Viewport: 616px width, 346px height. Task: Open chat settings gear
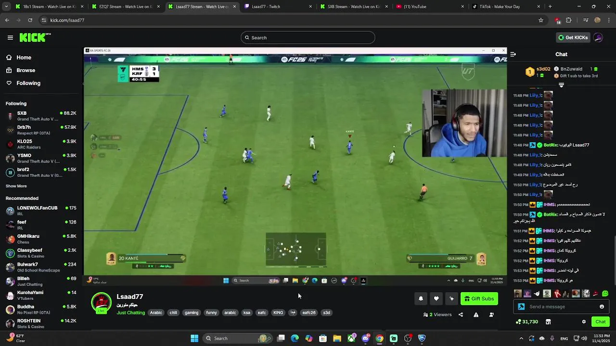pos(584,321)
